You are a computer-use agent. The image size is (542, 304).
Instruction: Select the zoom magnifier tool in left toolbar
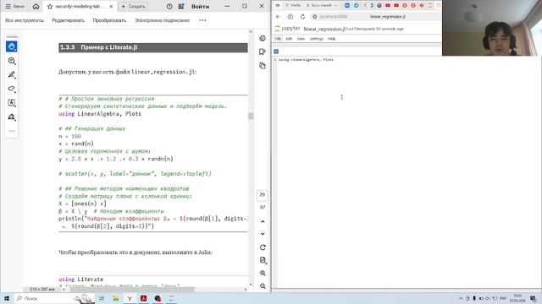[11, 61]
